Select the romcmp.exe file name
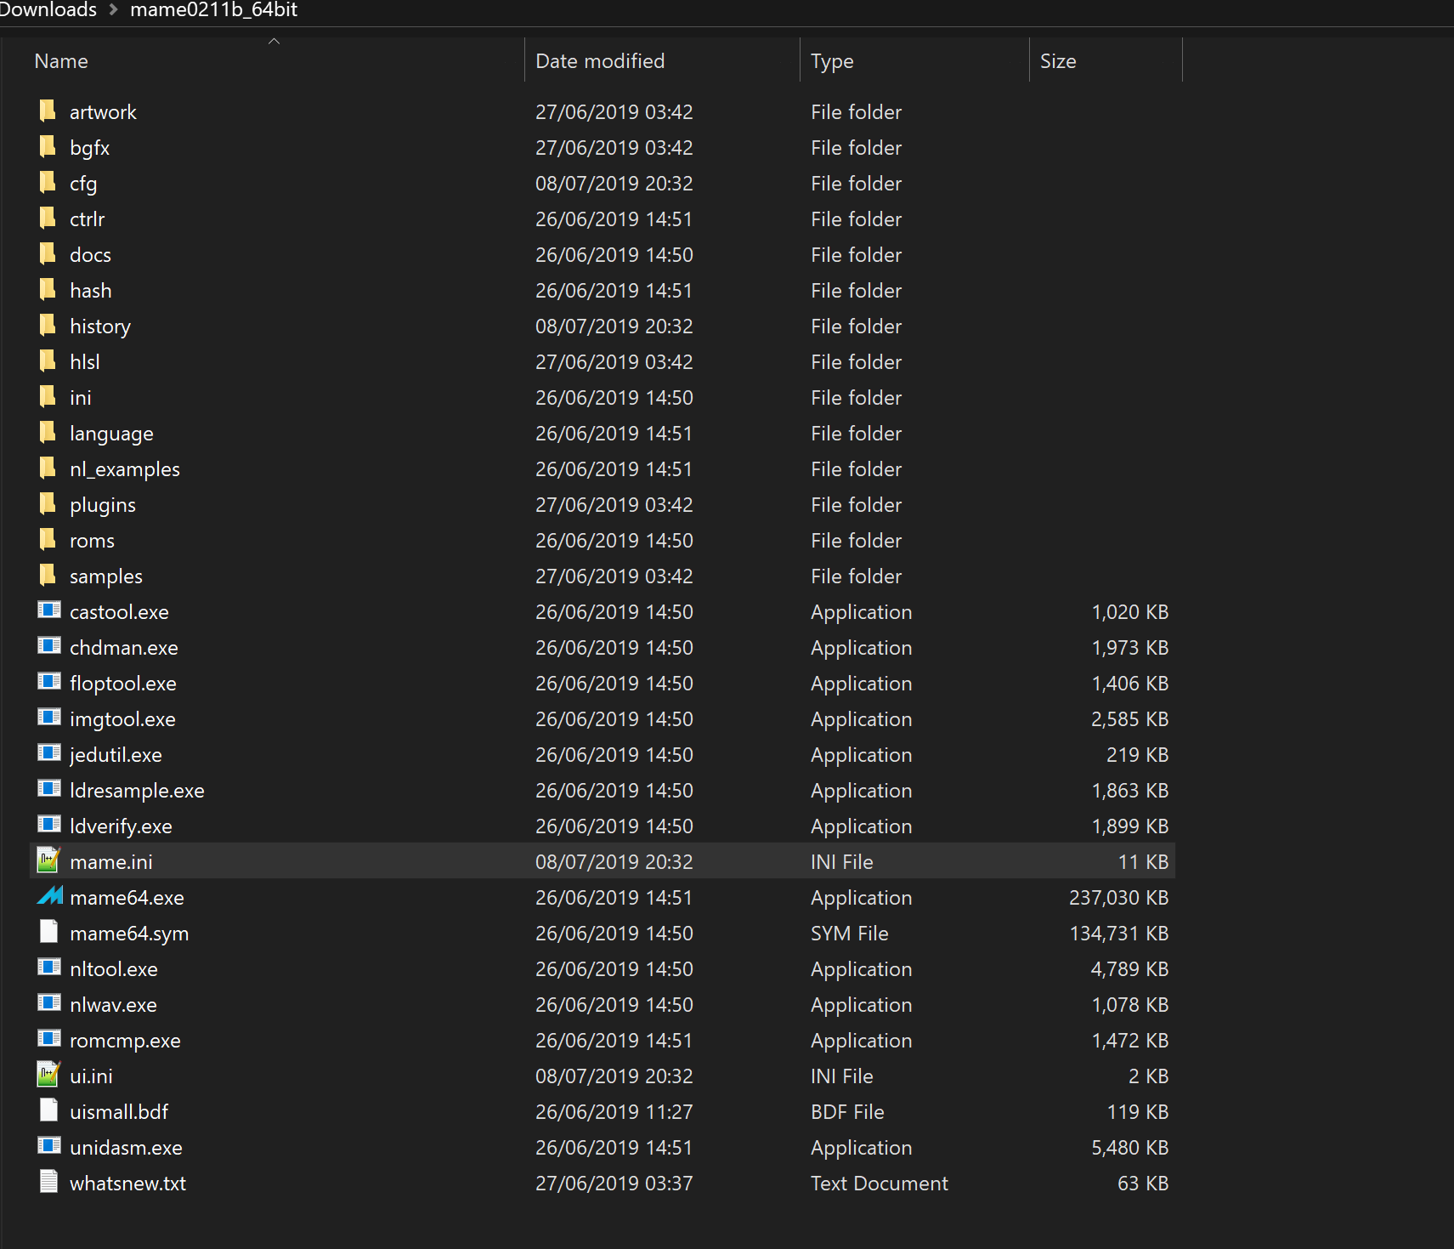The width and height of the screenshot is (1454, 1249). 125,1041
